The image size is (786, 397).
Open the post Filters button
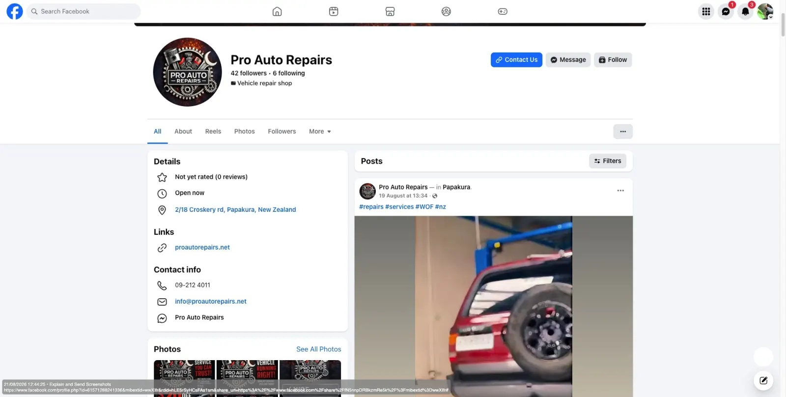click(x=608, y=161)
